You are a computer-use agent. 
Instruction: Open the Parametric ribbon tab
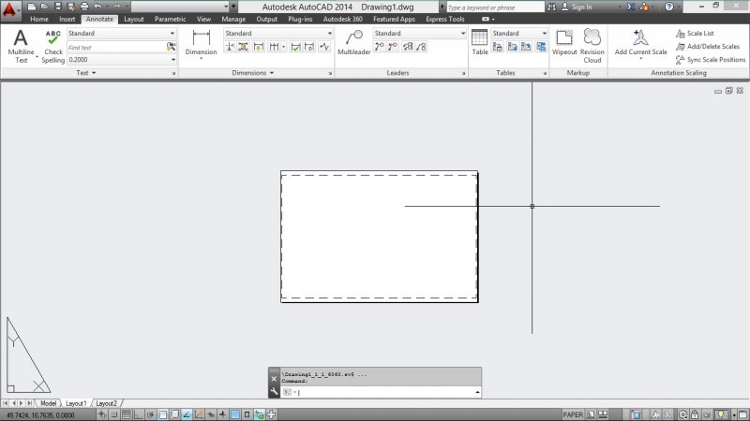[x=170, y=19]
